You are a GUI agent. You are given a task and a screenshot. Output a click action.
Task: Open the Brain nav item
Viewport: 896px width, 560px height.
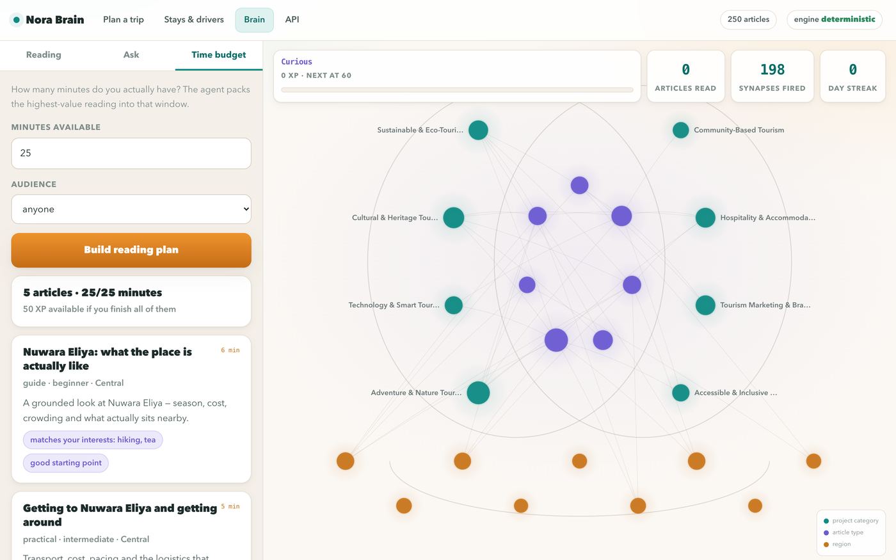(x=255, y=20)
